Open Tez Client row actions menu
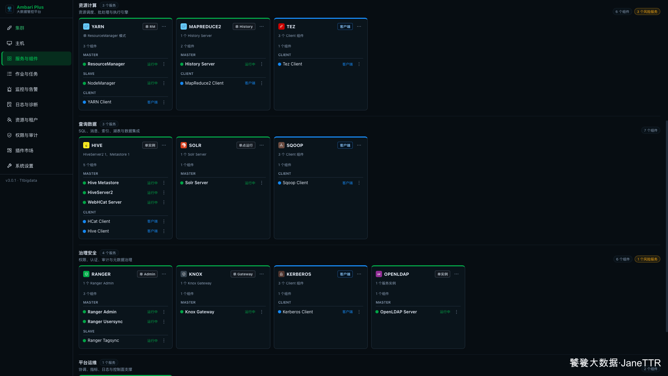This screenshot has width=668, height=376. click(359, 64)
